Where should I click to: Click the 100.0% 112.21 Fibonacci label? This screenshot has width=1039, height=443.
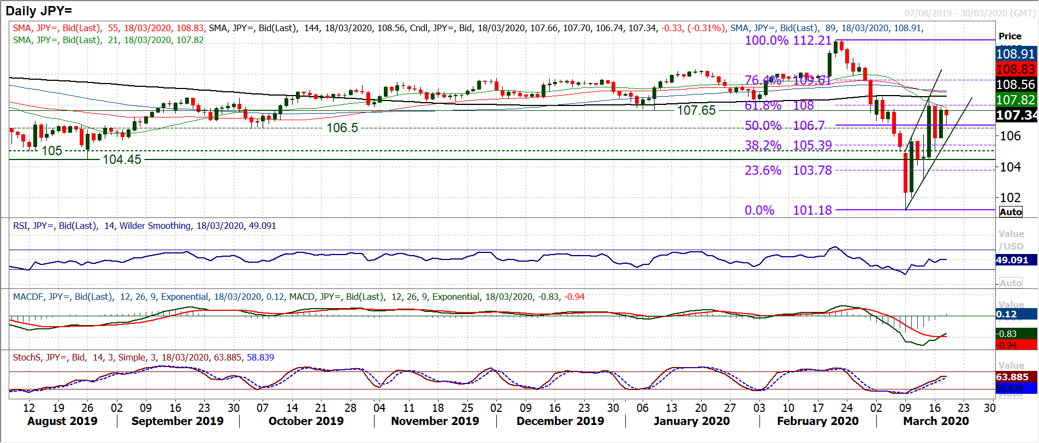[x=788, y=40]
